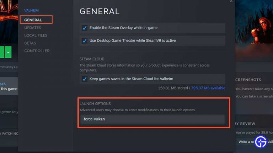
Task: Click the VALHEIM title in sidebar
Action: (x=31, y=11)
